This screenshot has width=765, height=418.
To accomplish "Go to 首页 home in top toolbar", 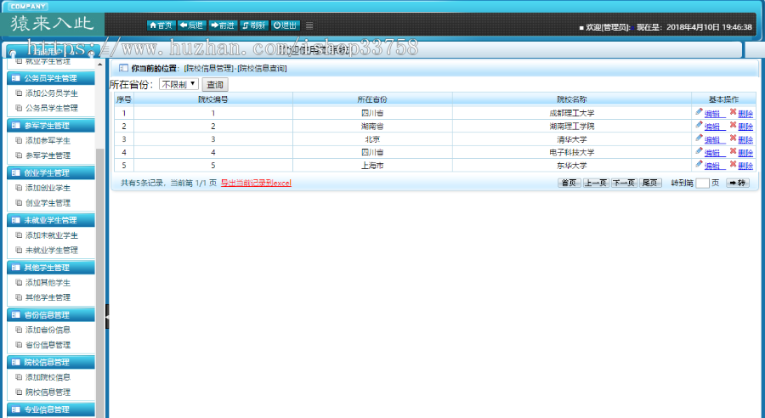I will point(161,25).
